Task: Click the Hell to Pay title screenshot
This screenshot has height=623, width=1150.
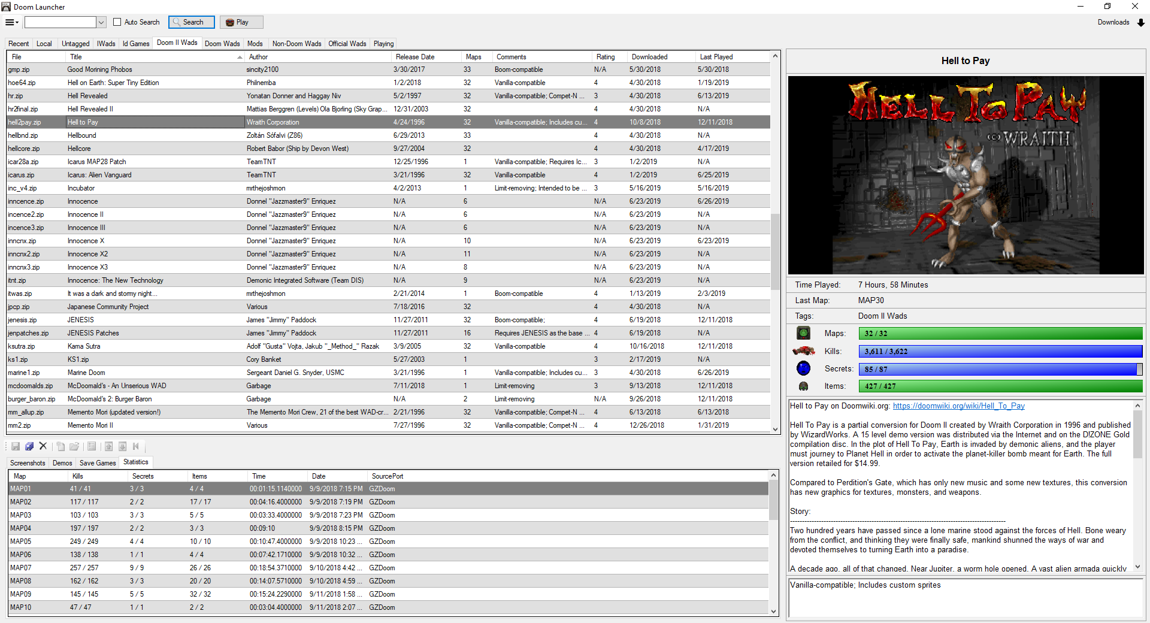Action: [x=966, y=175]
